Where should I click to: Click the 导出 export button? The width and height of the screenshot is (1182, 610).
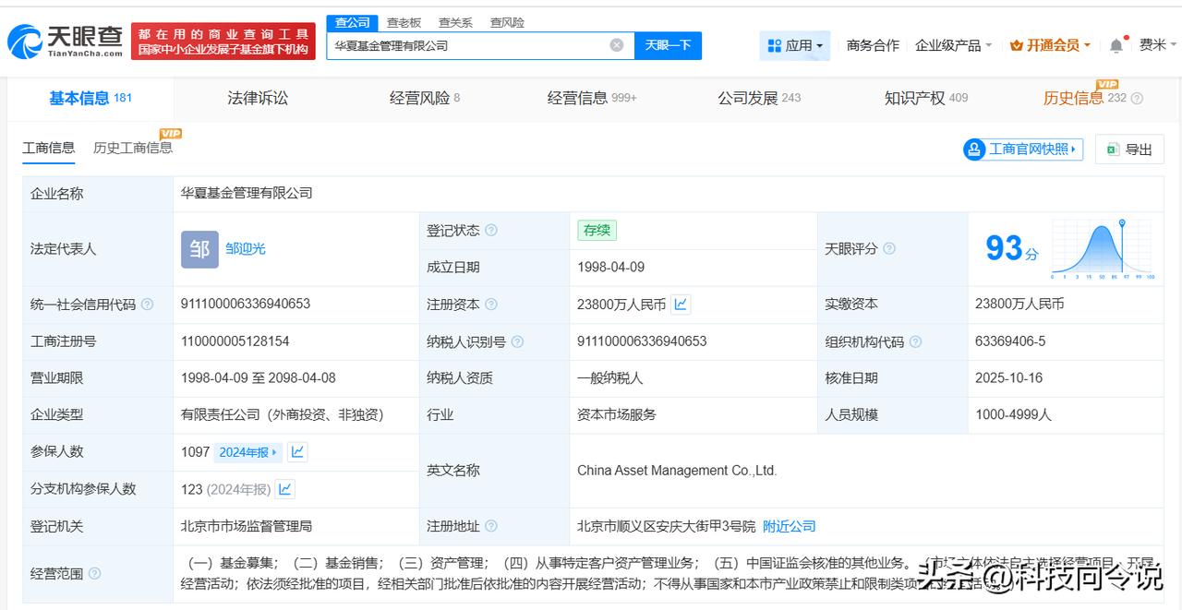(x=1129, y=149)
